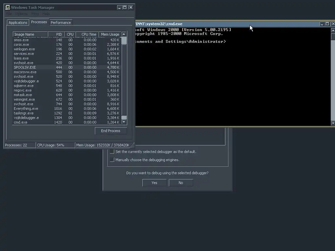The height and width of the screenshot is (251, 335).
Task: Minimize the Windows Task Manager window
Action: tap(119, 8)
